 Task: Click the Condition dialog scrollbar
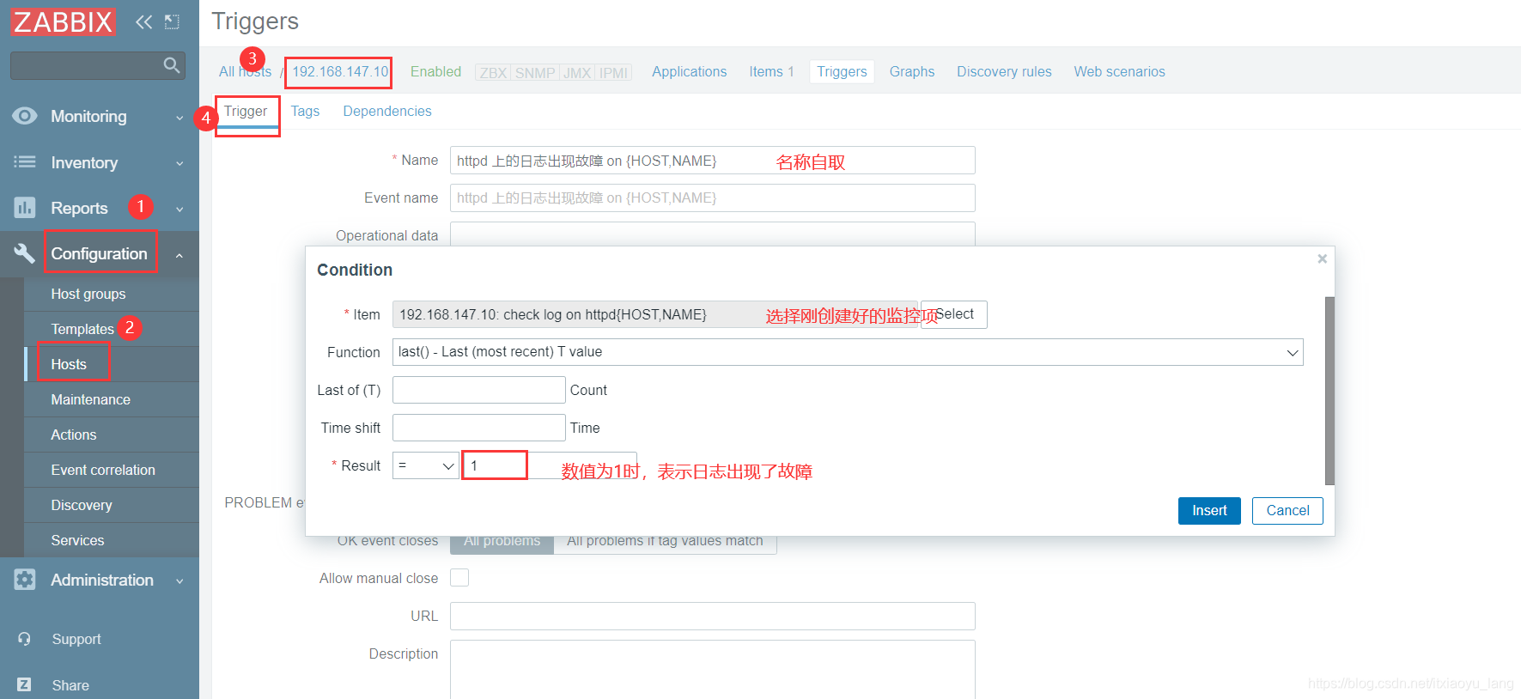[x=1329, y=391]
